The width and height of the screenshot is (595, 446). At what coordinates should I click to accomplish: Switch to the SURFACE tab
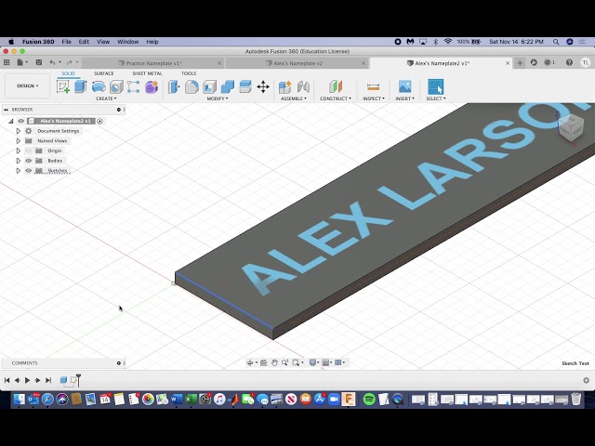click(103, 73)
